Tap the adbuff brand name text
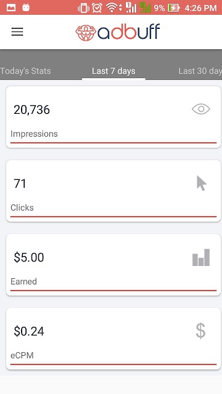Image resolution: width=222 pixels, height=394 pixels. 129,32
